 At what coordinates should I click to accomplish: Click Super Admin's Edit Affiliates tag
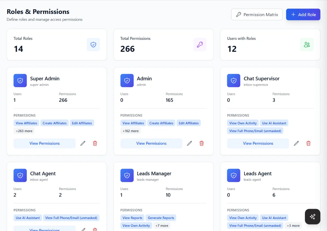[82, 123]
